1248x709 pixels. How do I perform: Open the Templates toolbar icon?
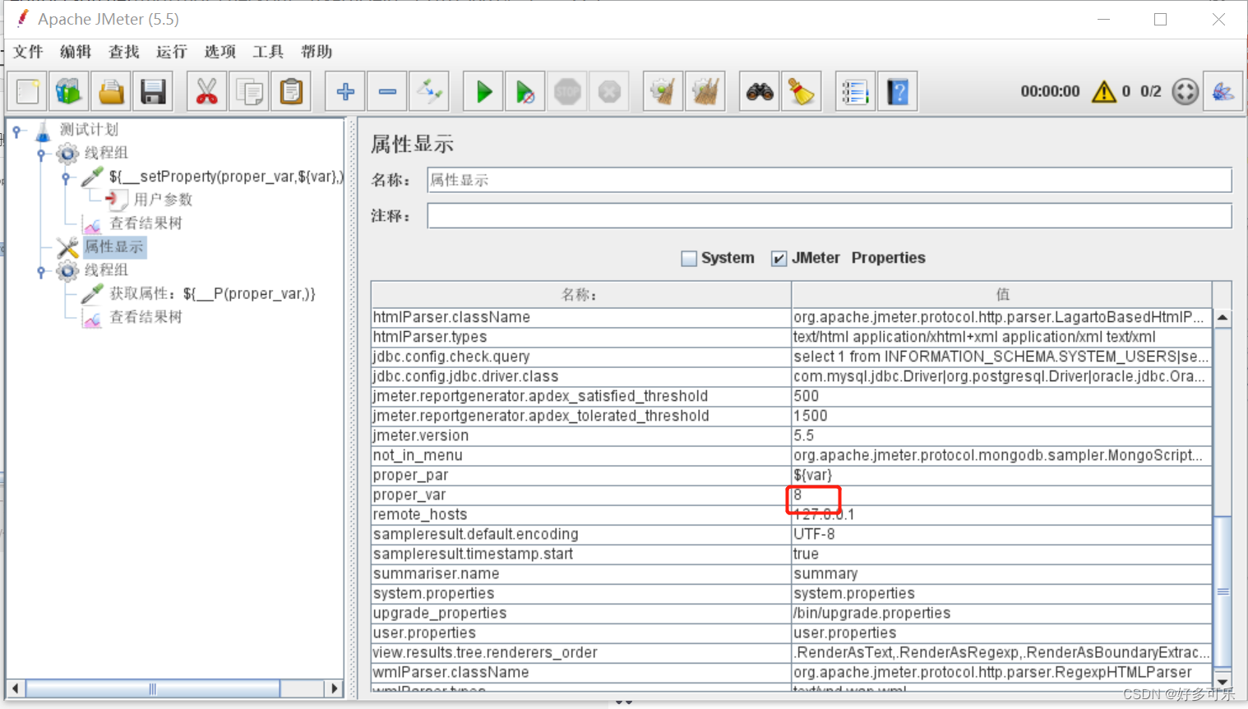(69, 91)
